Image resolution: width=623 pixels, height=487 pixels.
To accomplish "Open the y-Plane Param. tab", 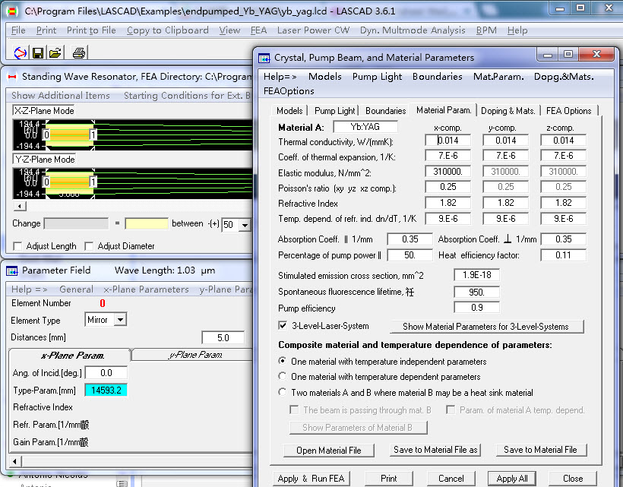I will 194,355.
